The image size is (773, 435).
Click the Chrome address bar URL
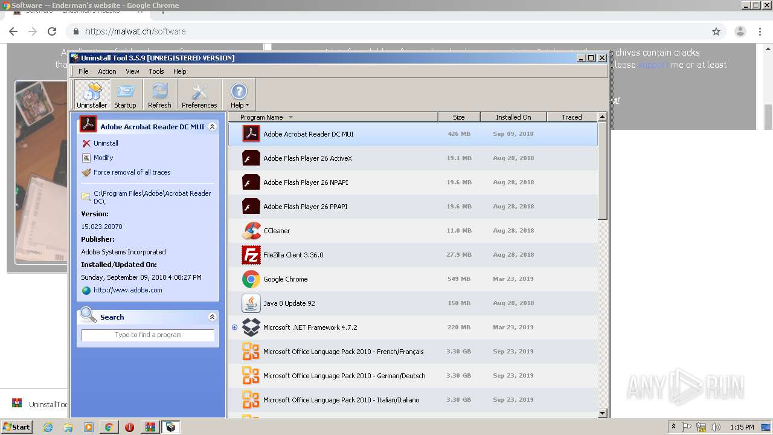pyautogui.click(x=135, y=31)
